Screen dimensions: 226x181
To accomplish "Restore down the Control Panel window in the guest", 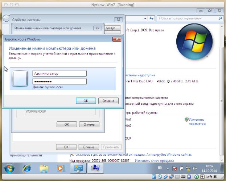I will point(210,11).
